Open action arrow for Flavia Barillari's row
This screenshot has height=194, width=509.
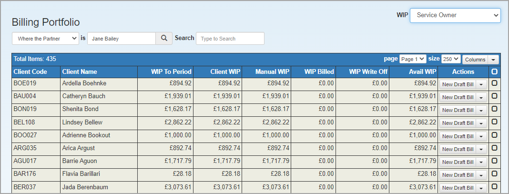481,175
